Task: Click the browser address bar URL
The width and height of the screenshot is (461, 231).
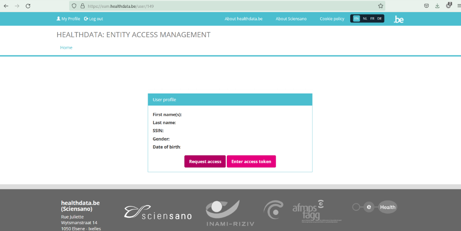Action: point(121,6)
